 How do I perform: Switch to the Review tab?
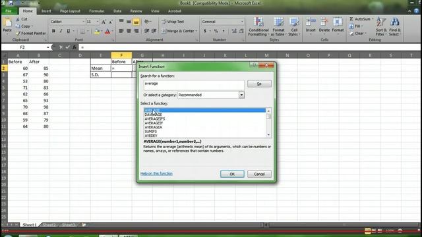pyautogui.click(x=136, y=11)
